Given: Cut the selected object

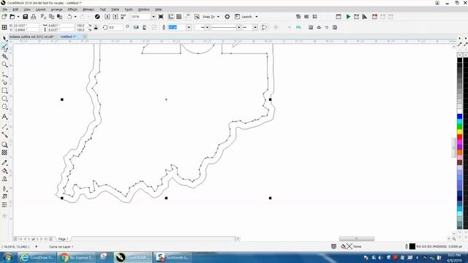Looking at the screenshot, I should pos(43,17).
